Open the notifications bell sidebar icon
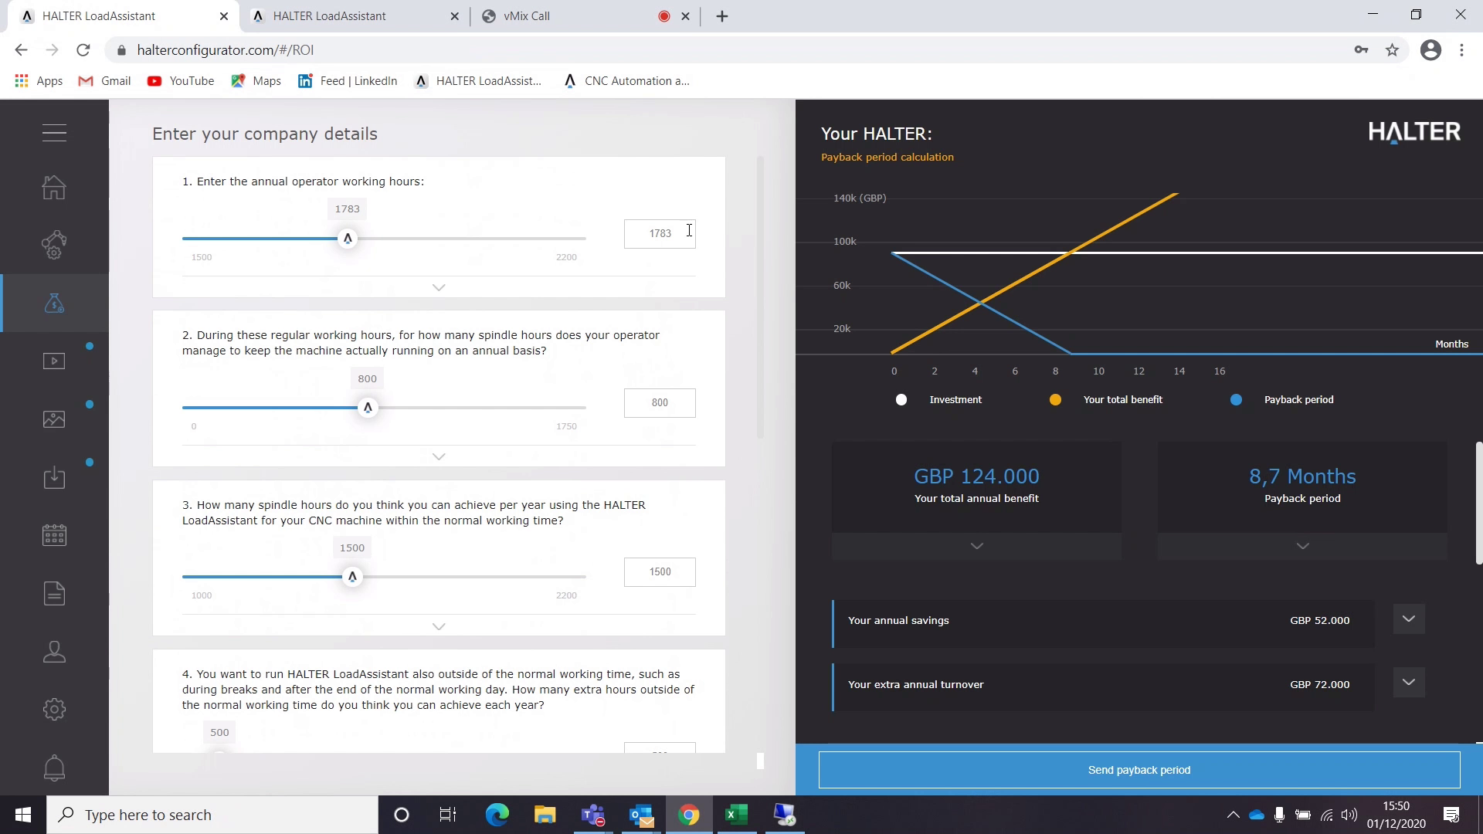 (x=54, y=768)
